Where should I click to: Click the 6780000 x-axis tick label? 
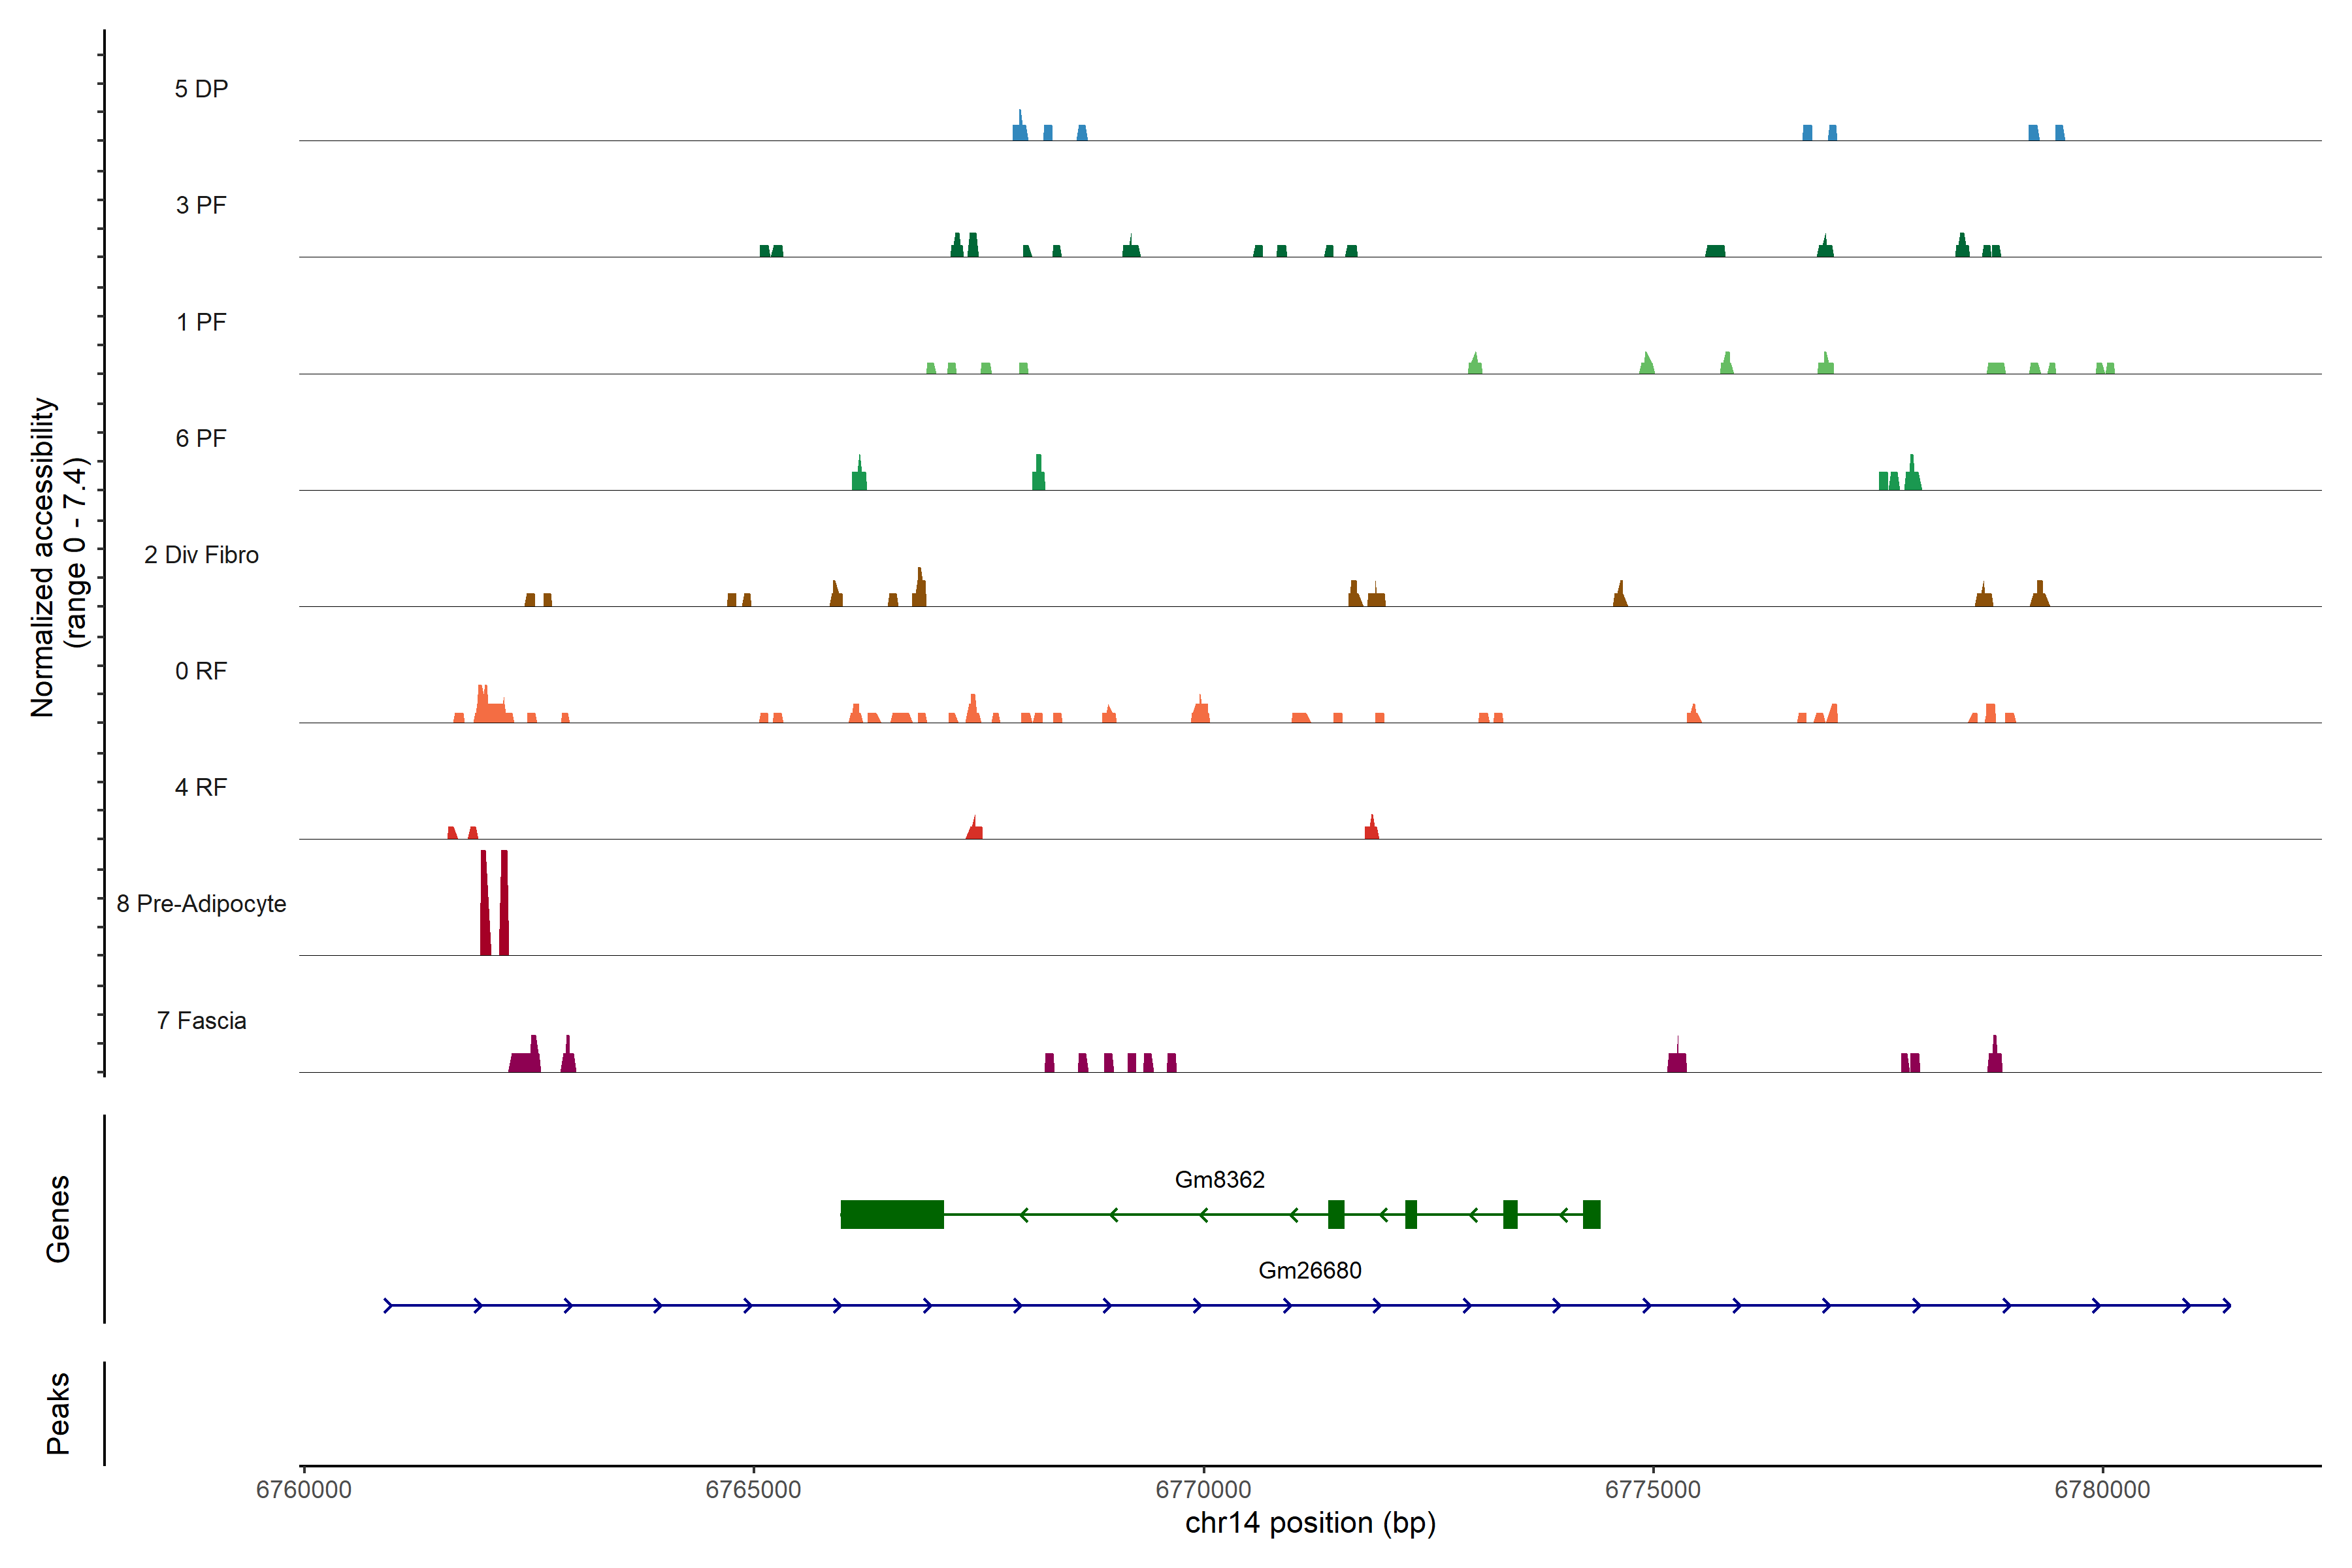2102,1490
